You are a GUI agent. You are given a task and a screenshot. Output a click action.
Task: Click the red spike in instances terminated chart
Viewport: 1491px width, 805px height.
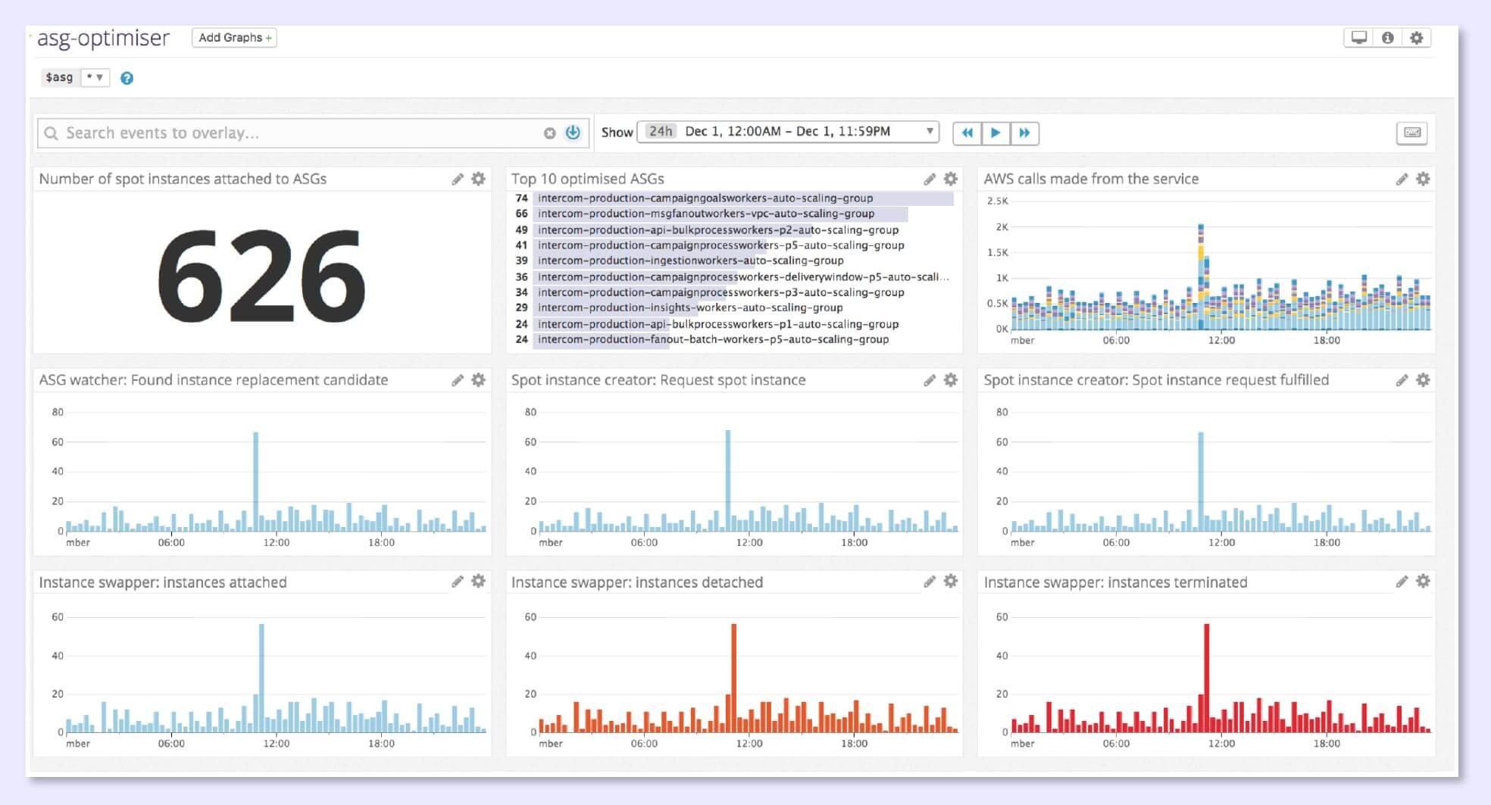click(1206, 678)
